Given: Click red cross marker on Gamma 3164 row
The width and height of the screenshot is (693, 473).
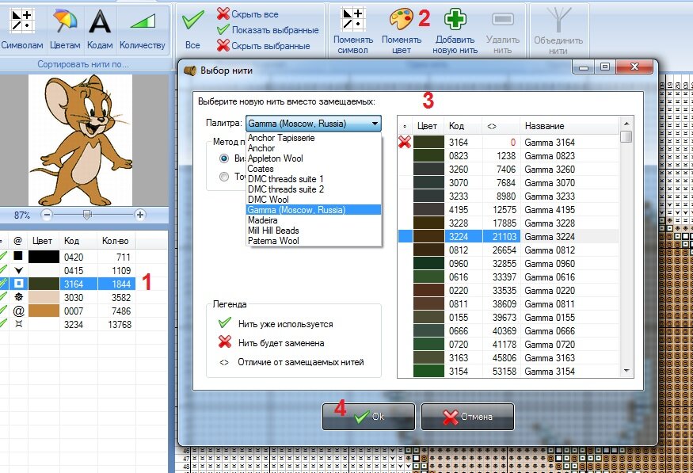Looking at the screenshot, I should click(x=405, y=142).
